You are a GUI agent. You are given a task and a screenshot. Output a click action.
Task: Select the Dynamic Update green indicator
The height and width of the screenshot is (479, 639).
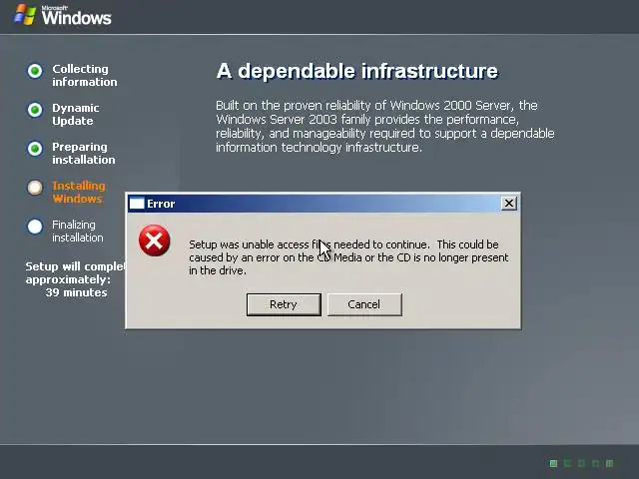click(x=35, y=110)
